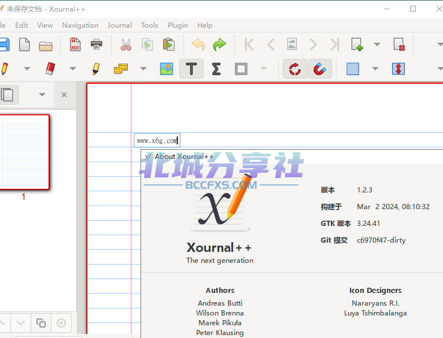Open the fill color options dropdown
This screenshot has width=443, height=338.
coord(375,69)
